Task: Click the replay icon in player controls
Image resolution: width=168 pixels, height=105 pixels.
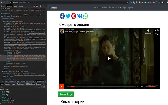Action: (x=144, y=86)
